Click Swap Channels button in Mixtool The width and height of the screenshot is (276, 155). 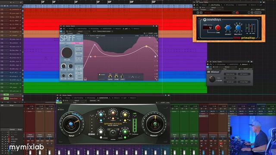tap(230, 74)
